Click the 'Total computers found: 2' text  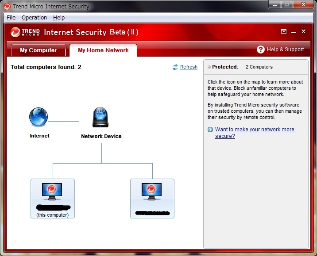tap(46, 67)
